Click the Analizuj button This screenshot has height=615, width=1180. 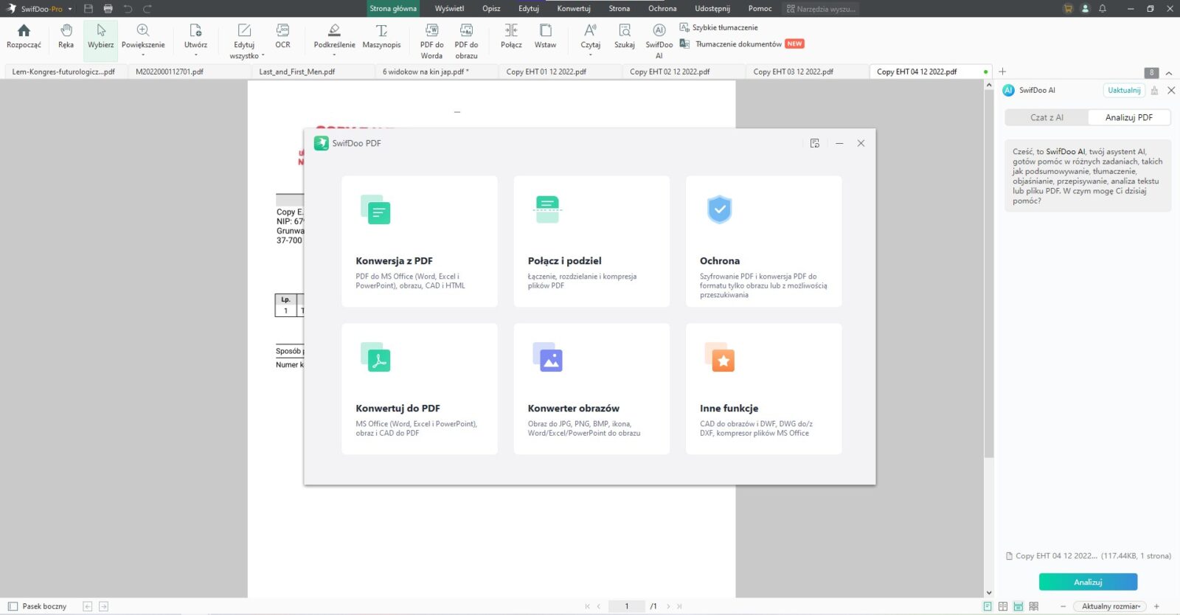1088,582
